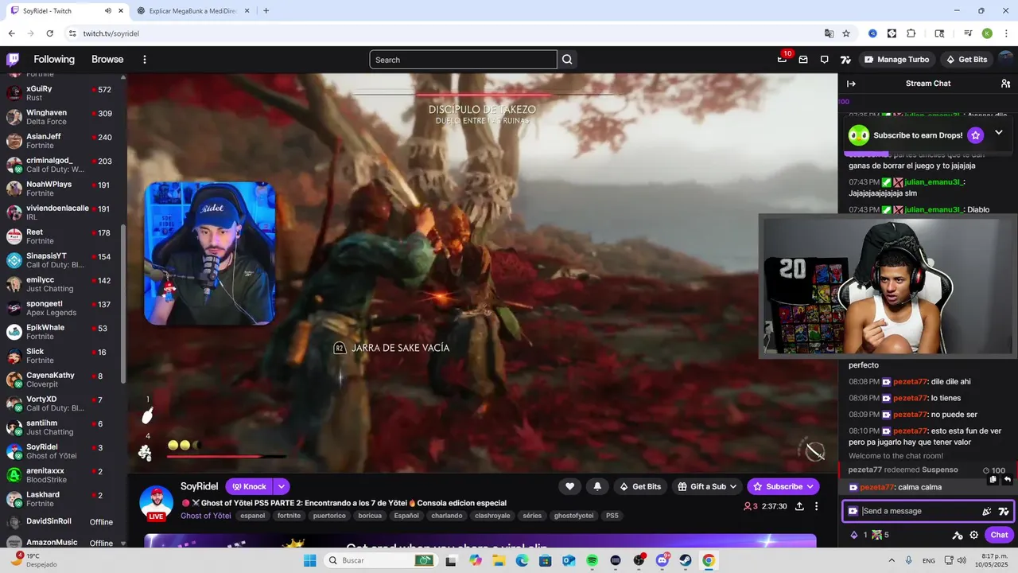Image resolution: width=1018 pixels, height=573 pixels.
Task: Open the Twitch inbox notifications icon
Action: (x=803, y=60)
